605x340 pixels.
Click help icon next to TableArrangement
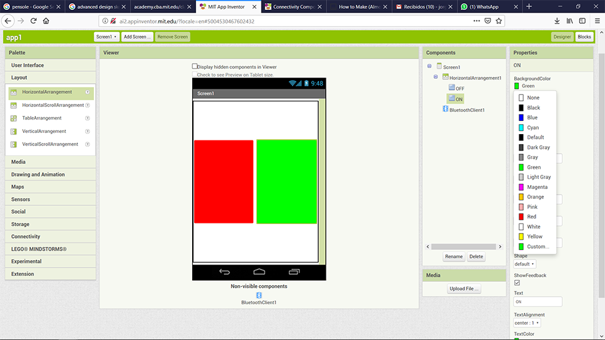[88, 118]
